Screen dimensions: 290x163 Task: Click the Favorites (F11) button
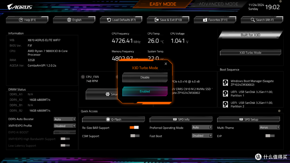(215, 20)
